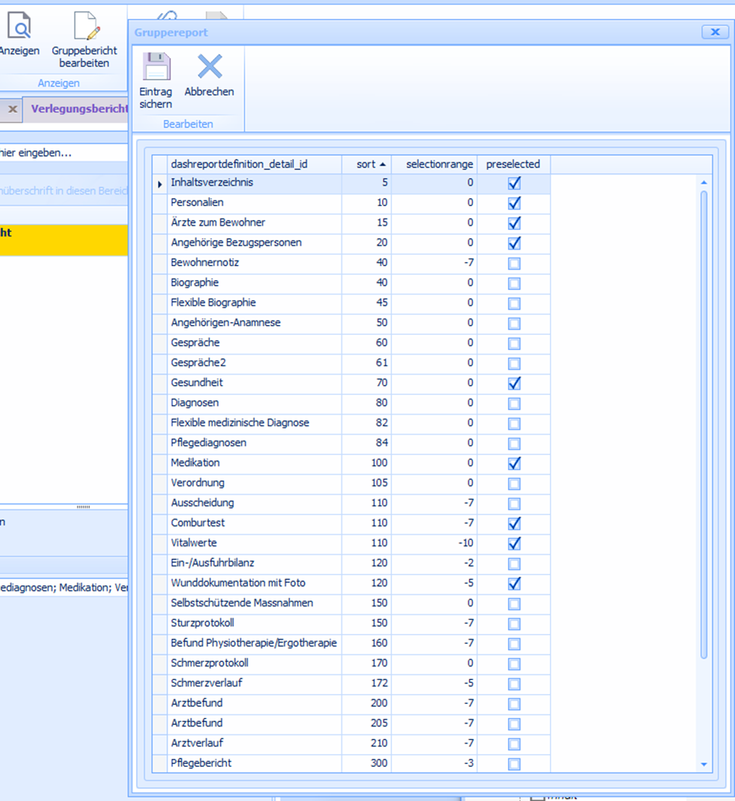Enable preselected checkbox for Biographie
The image size is (735, 801).
click(514, 284)
